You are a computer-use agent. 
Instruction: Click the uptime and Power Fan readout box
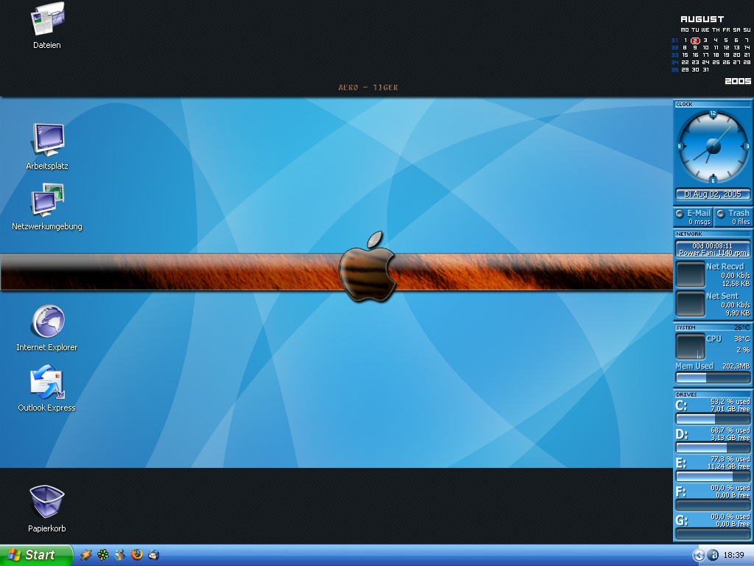[x=713, y=249]
